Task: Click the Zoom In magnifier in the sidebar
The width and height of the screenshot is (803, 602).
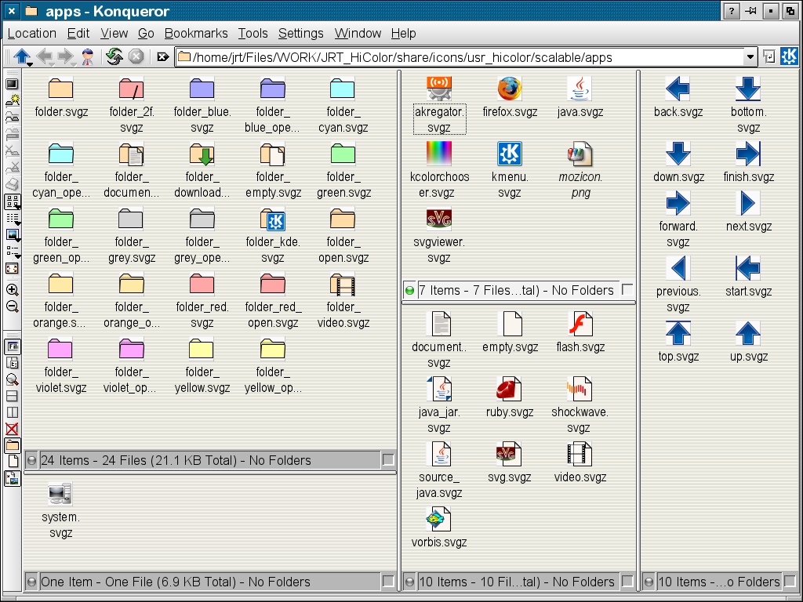Action: (x=13, y=290)
